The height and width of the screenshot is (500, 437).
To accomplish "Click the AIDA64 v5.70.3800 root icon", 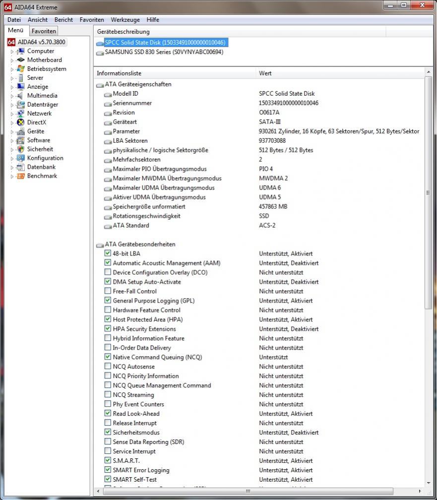I will click(x=11, y=42).
